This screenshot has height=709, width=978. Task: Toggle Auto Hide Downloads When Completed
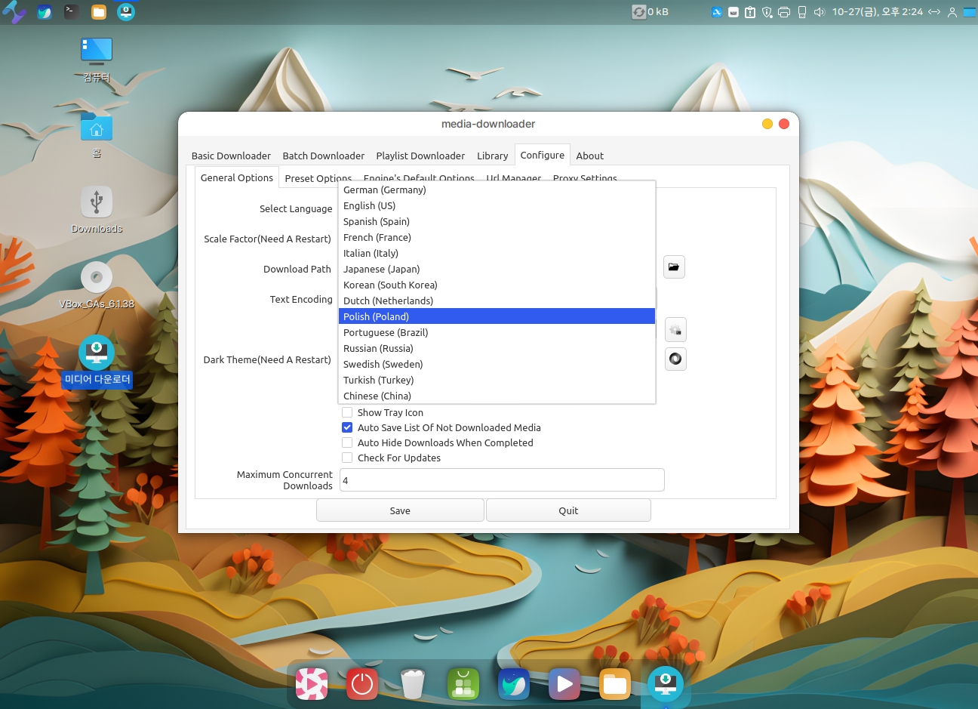[347, 442]
